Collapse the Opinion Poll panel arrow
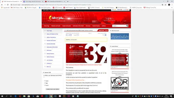 click(x=43, y=72)
